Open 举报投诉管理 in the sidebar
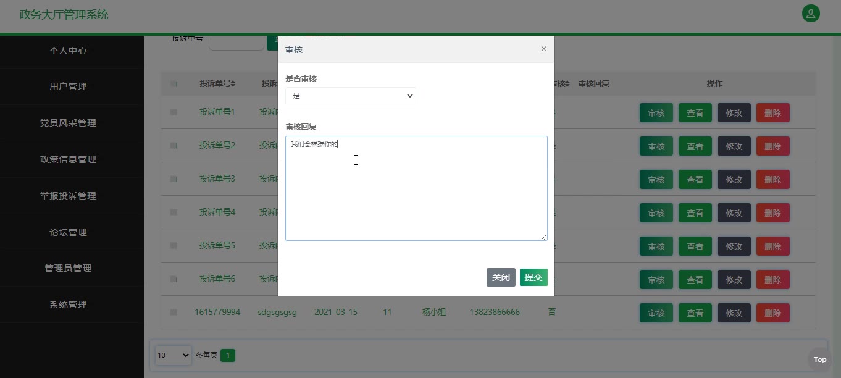841x378 pixels. [x=68, y=196]
